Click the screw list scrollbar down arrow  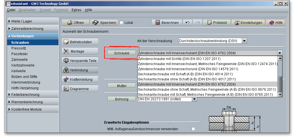coord(280,94)
